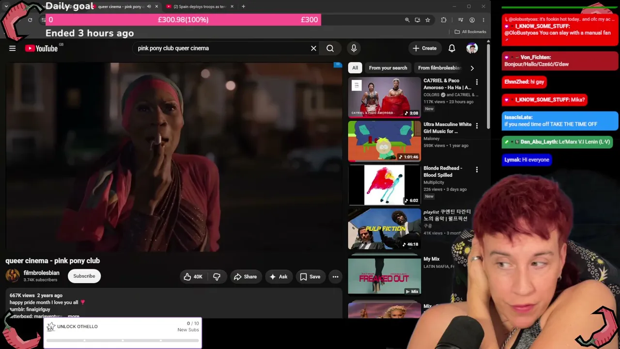
Task: Close the queer cinema browser tab
Action: (x=156, y=6)
